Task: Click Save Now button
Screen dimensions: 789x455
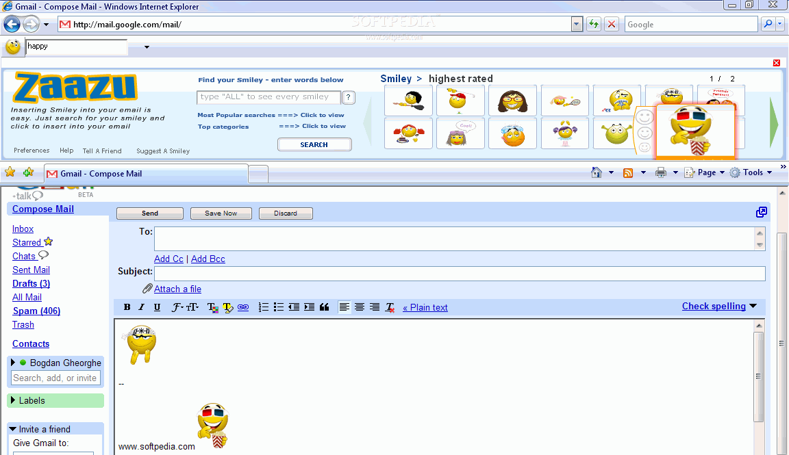Action: coord(221,213)
